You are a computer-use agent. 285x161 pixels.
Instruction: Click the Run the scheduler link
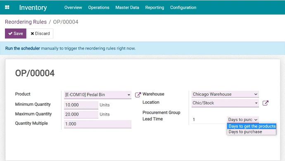pos(23,48)
